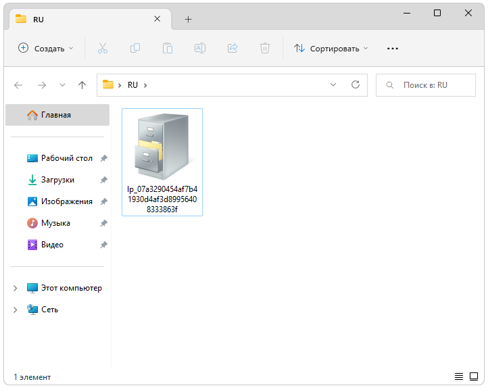
Task: Click pin icon next to Загрузки
Action: click(x=104, y=180)
